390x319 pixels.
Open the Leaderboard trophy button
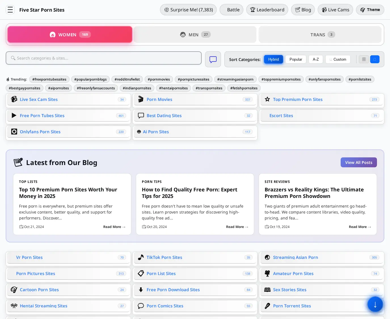pyautogui.click(x=267, y=10)
